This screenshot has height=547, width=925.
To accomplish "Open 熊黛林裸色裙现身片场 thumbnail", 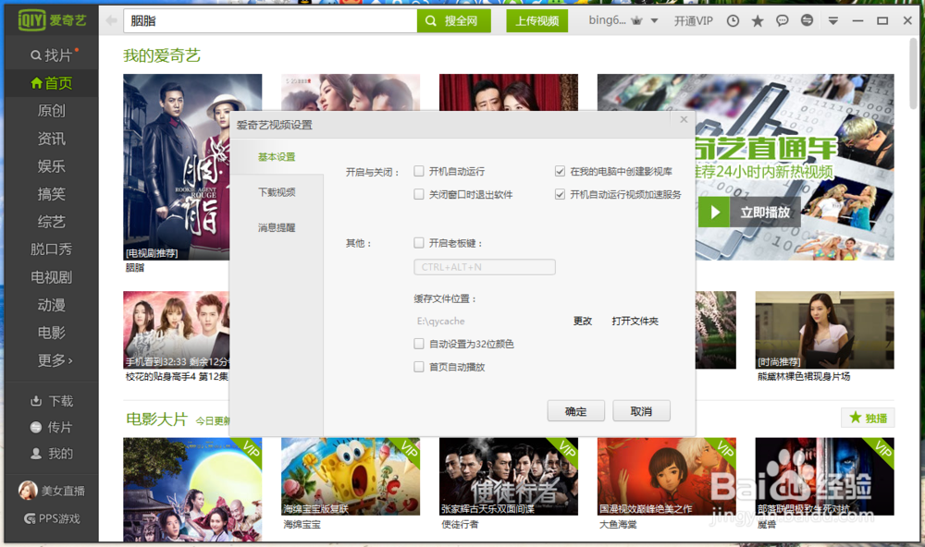I will click(x=825, y=330).
